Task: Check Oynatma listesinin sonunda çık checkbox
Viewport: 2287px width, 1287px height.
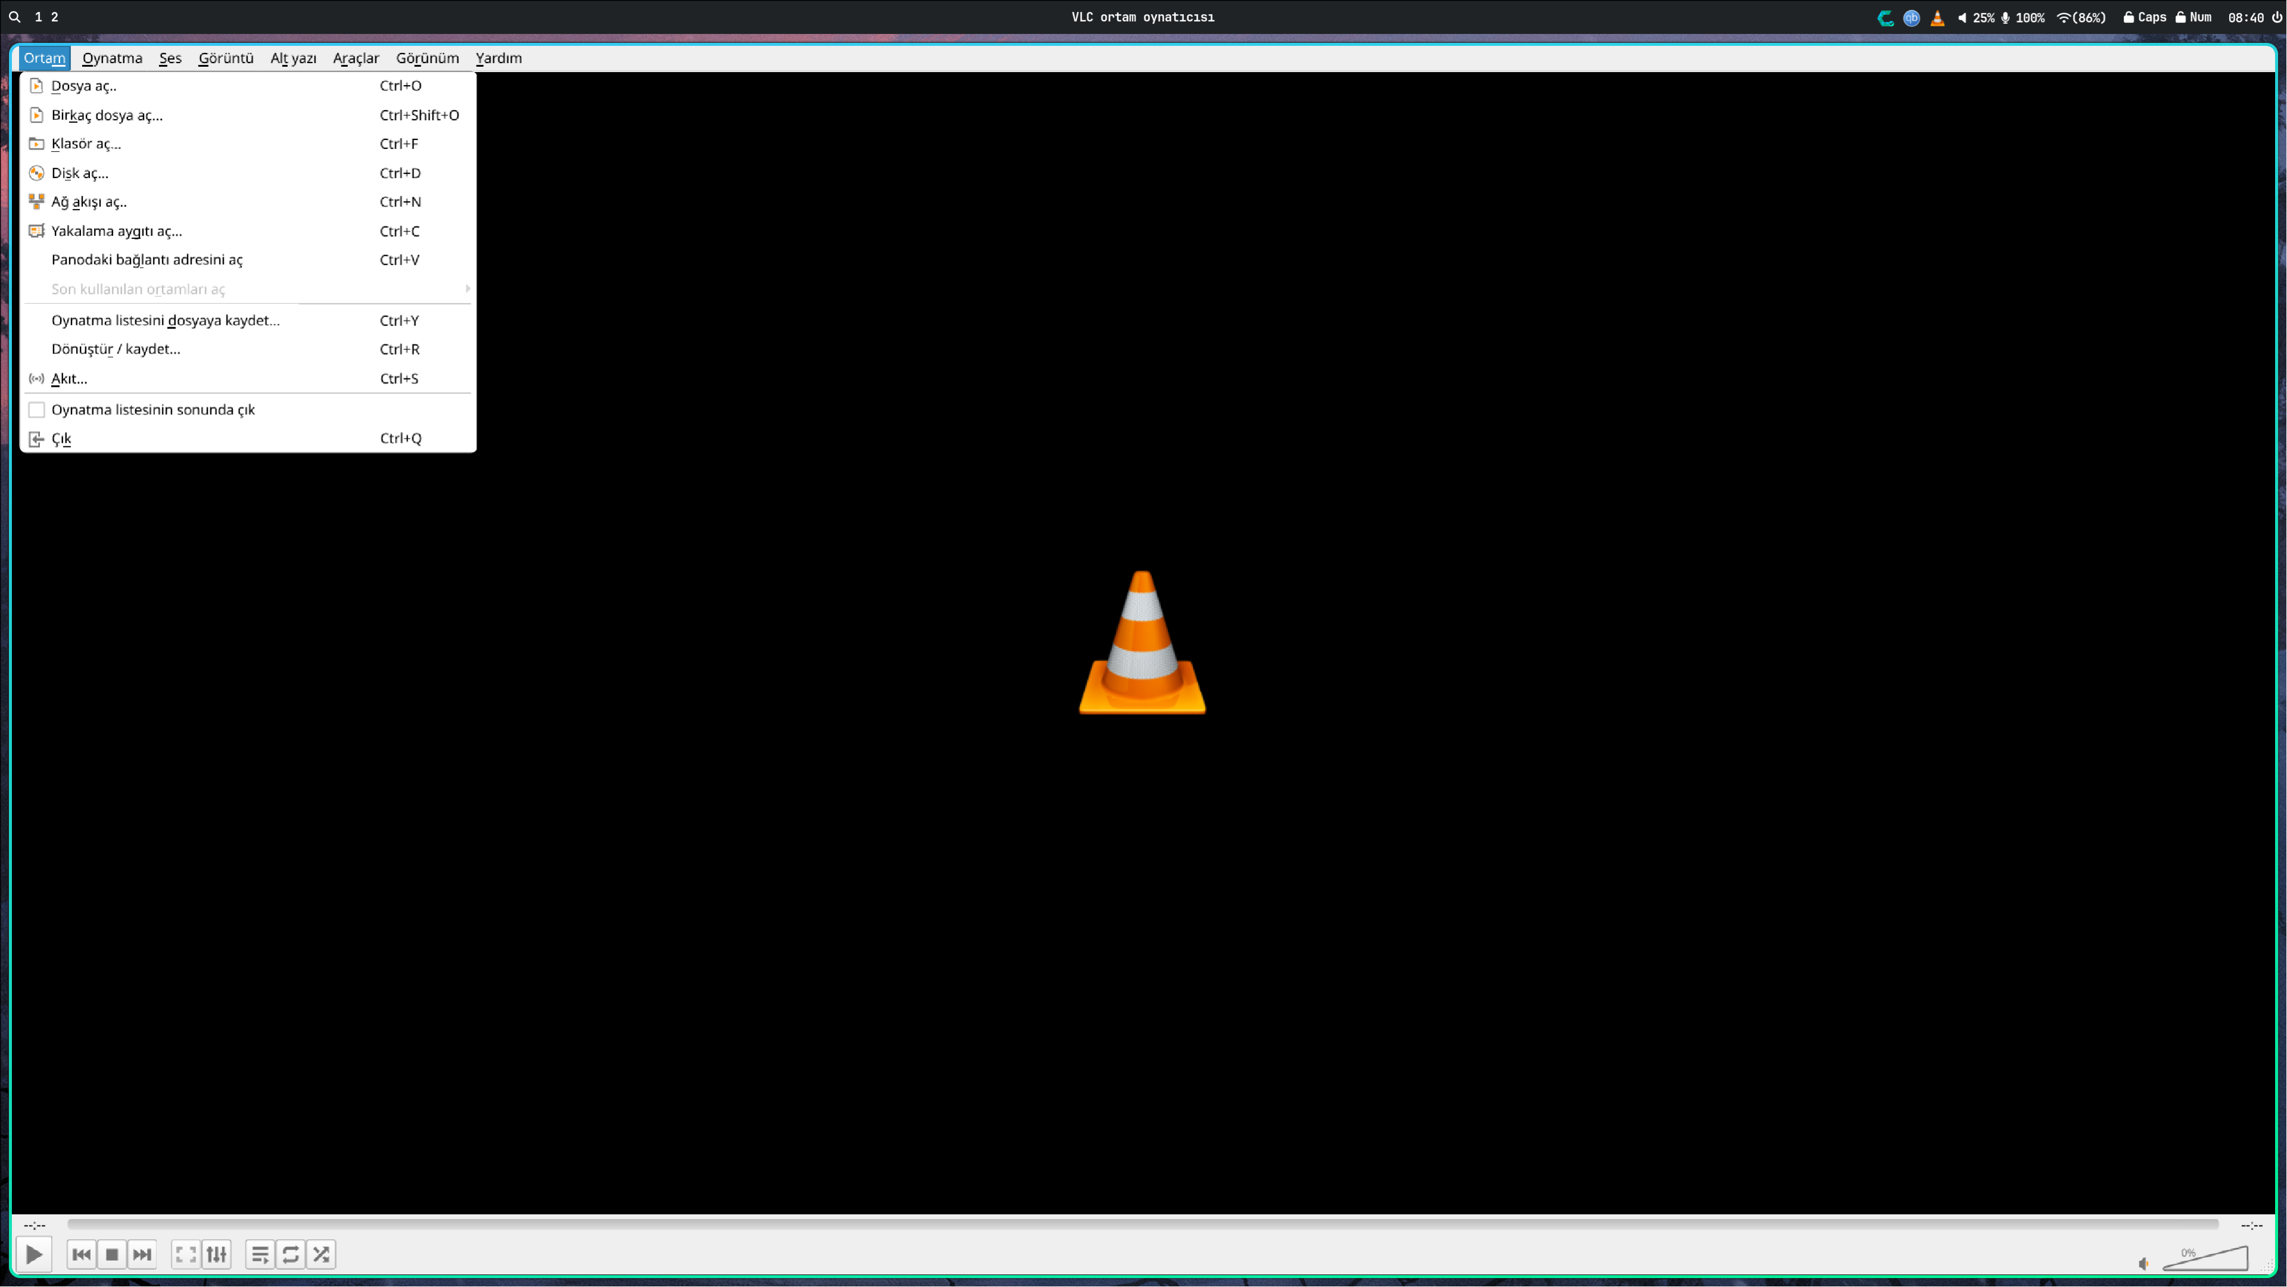Action: coord(36,409)
